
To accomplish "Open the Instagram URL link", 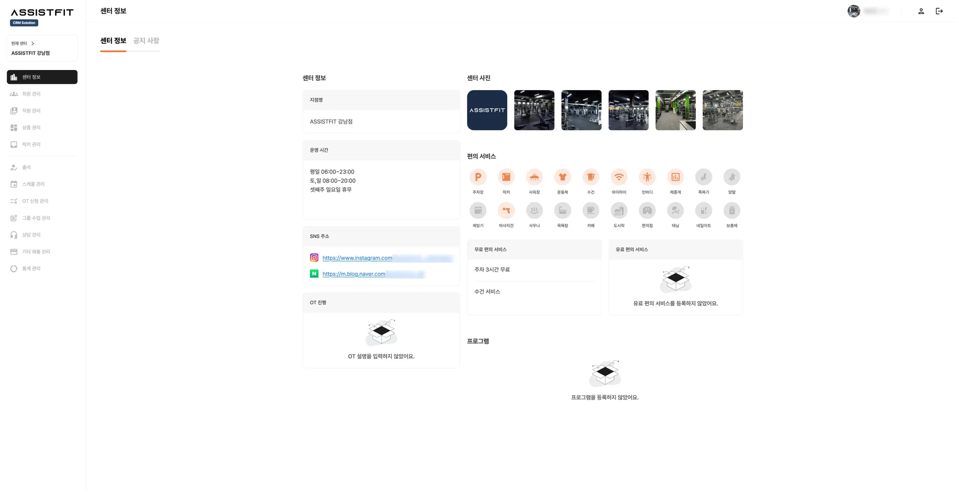I will [x=357, y=258].
